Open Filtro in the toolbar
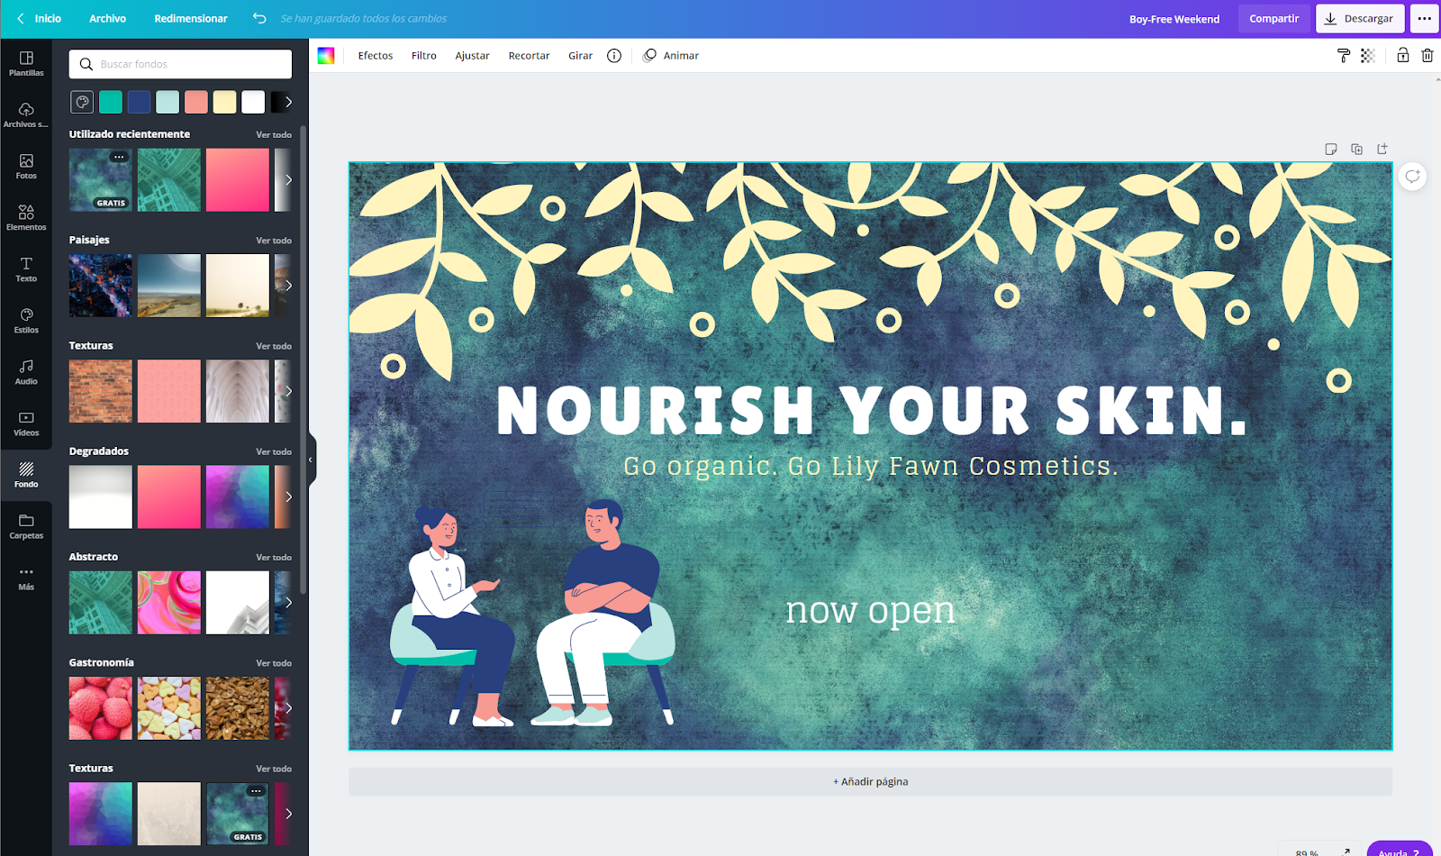The height and width of the screenshot is (856, 1441). pyautogui.click(x=424, y=56)
